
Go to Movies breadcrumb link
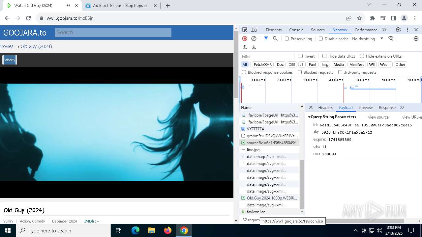7,46
